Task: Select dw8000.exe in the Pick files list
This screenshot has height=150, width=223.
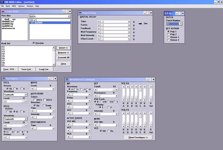Action: tap(8, 22)
